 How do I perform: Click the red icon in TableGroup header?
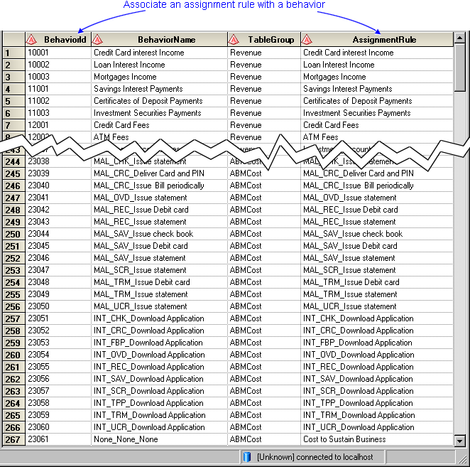234,40
